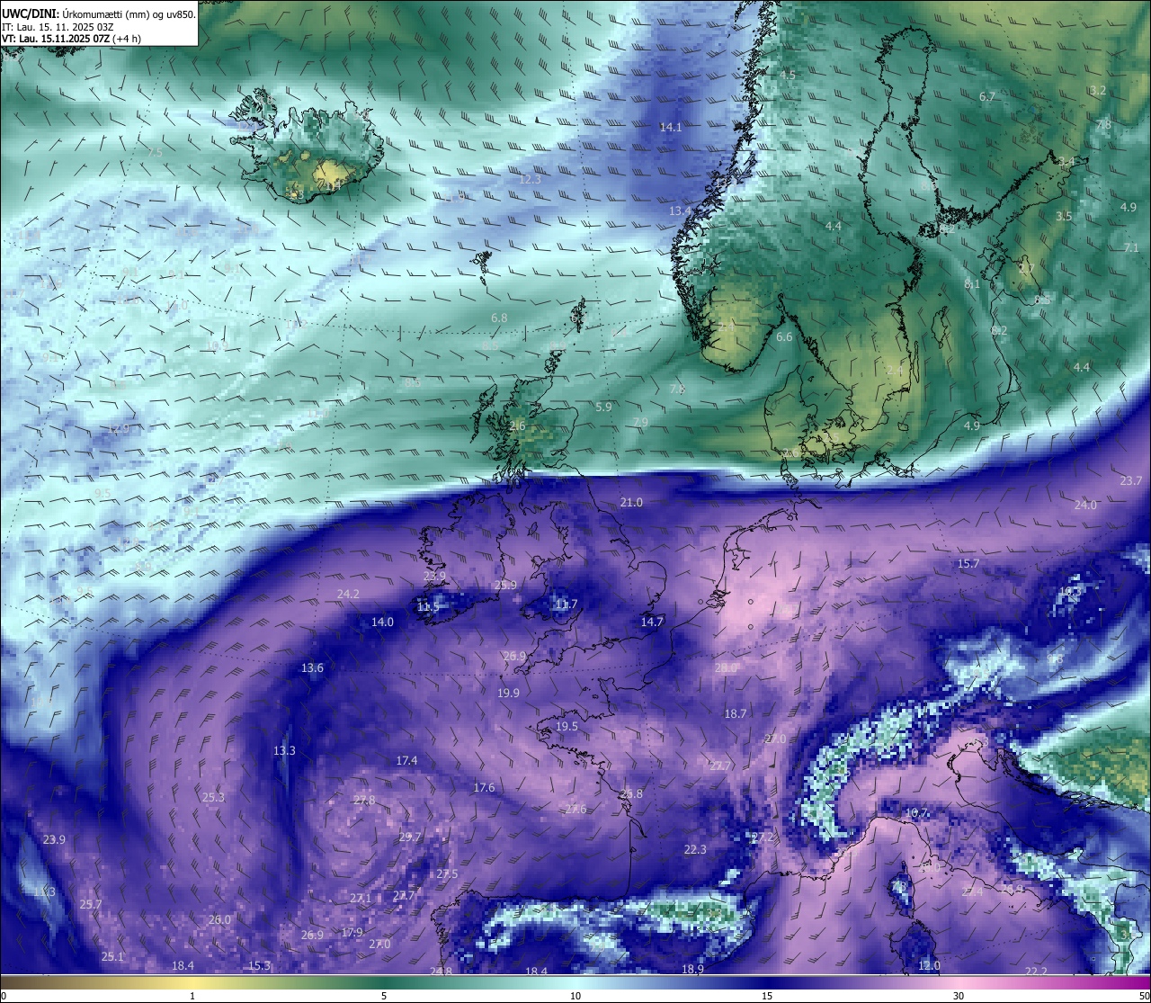1151x1003 pixels.
Task: Click the 6.6 value in the Skagerrak
Action: pos(784,337)
